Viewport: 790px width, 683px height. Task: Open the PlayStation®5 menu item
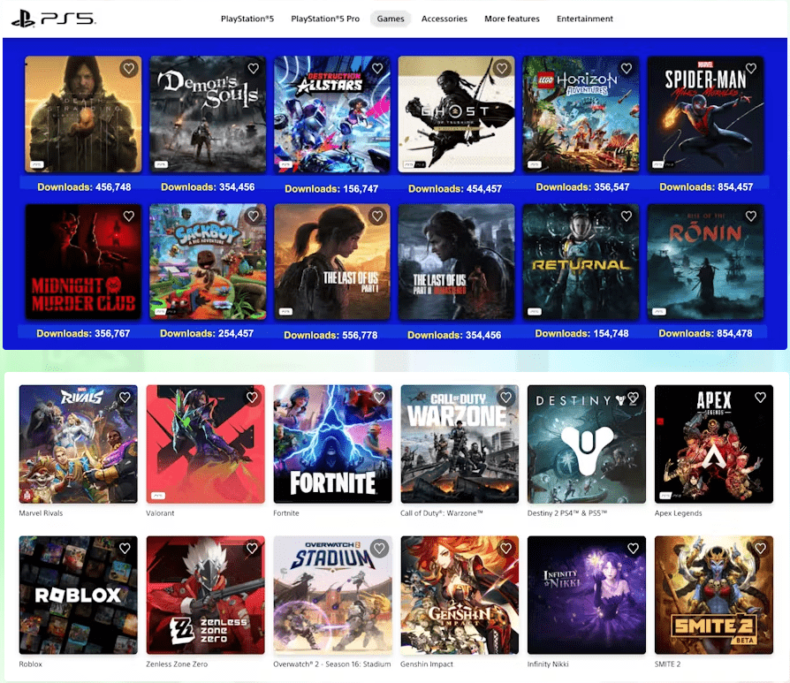click(247, 19)
